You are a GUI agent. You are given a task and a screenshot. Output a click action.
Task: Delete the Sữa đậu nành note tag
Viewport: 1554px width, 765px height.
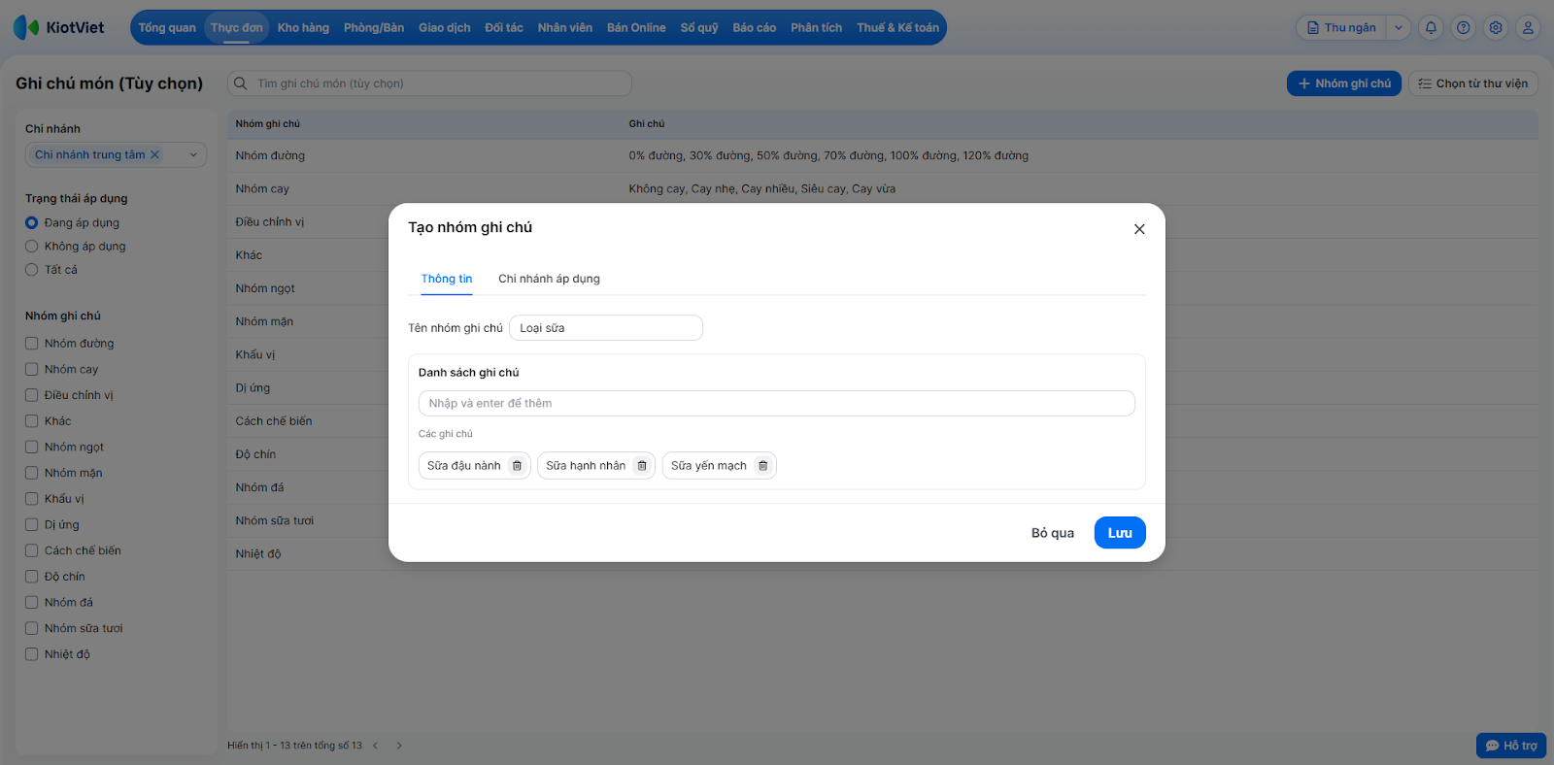coord(517,466)
